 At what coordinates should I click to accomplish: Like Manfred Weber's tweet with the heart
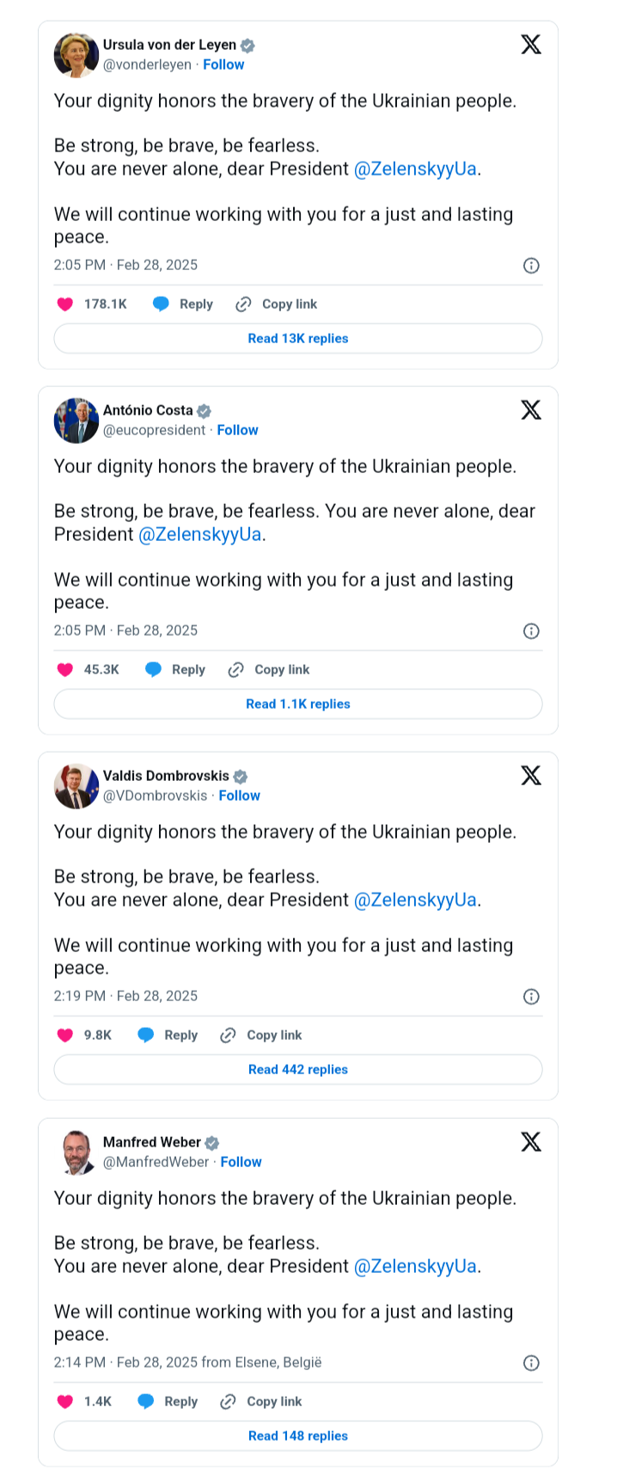[x=65, y=1402]
